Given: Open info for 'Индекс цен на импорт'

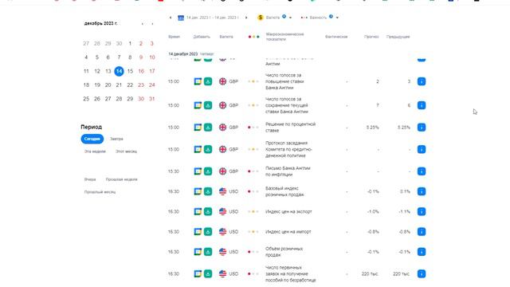Looking at the screenshot, I should tap(422, 232).
